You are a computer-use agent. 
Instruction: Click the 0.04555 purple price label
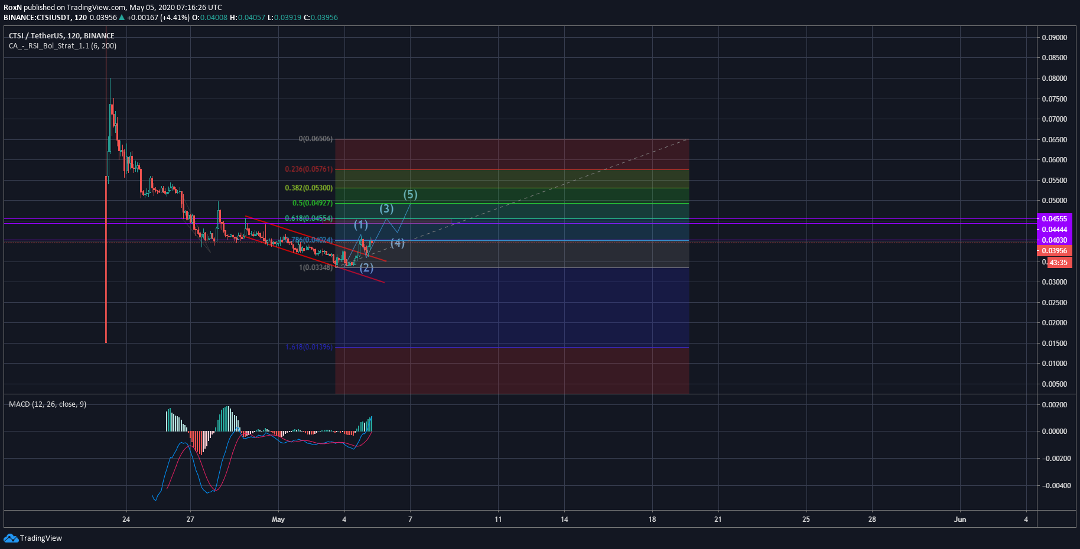[x=1054, y=218]
